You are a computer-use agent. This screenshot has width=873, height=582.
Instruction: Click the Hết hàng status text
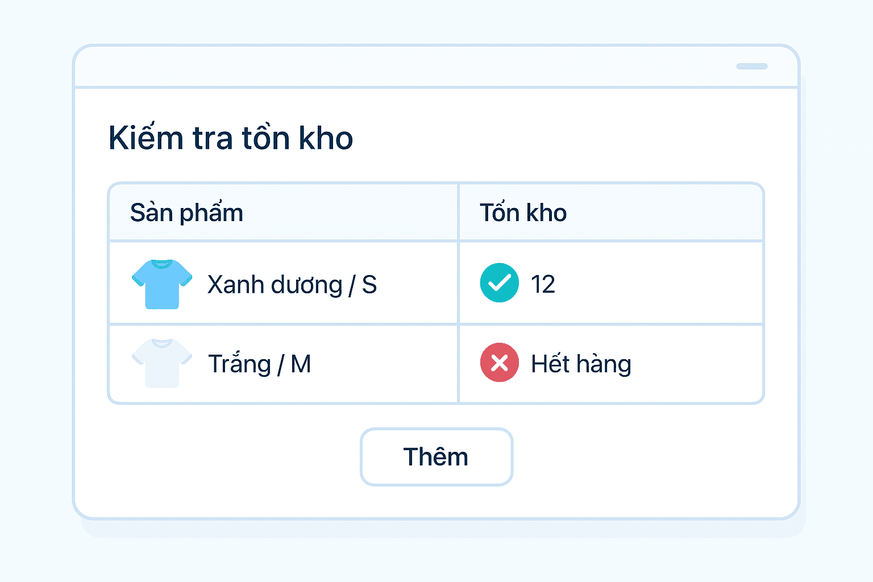point(581,364)
